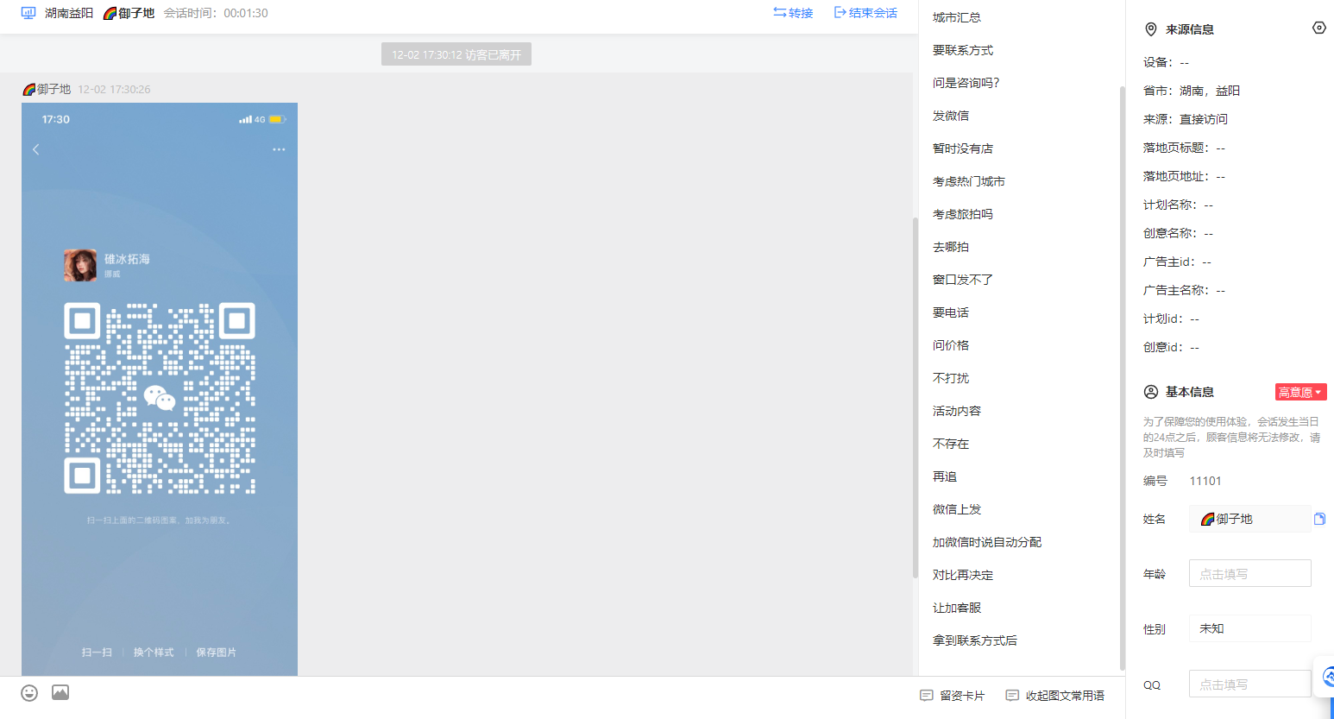Image resolution: width=1334 pixels, height=719 pixels.
Task: Click the profile avatar of 碓冰拓海
Action: [80, 265]
